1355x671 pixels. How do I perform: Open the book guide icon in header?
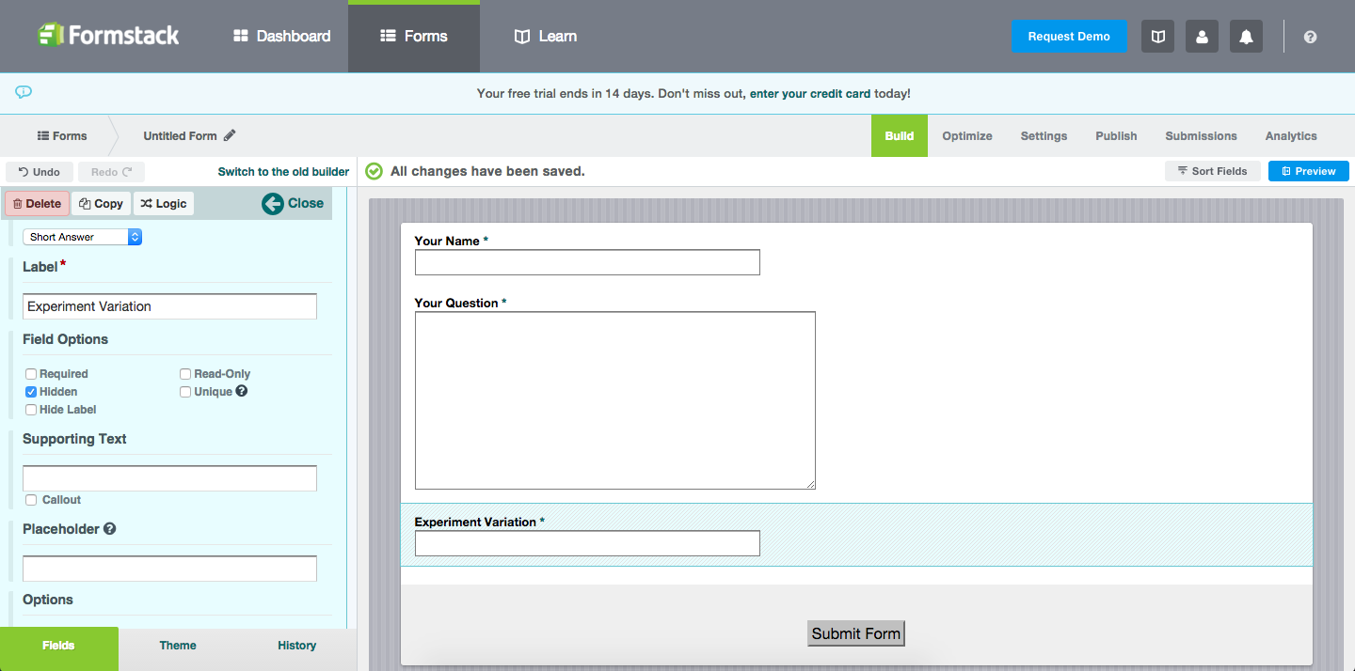1158,37
